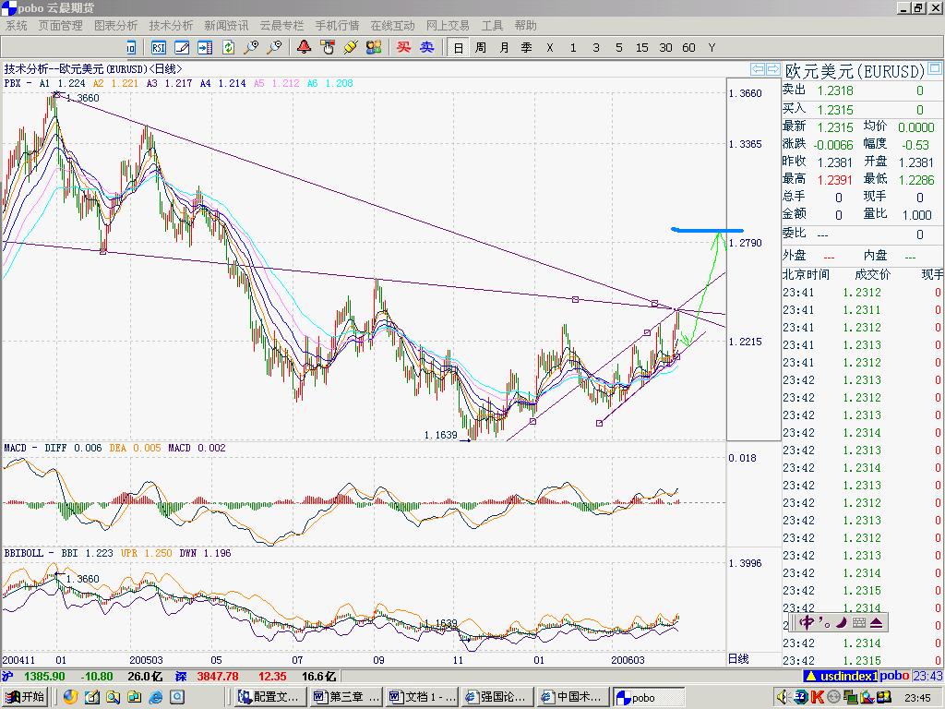Click the Windows 开始 start button
This screenshot has height=709, width=945.
(x=25, y=697)
